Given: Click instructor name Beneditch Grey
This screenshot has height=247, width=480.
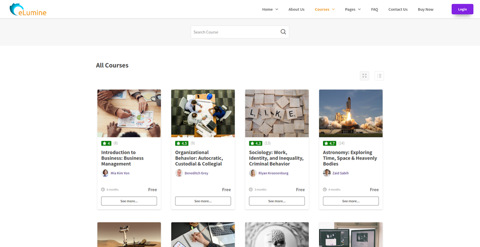Looking at the screenshot, I should click(x=196, y=173).
